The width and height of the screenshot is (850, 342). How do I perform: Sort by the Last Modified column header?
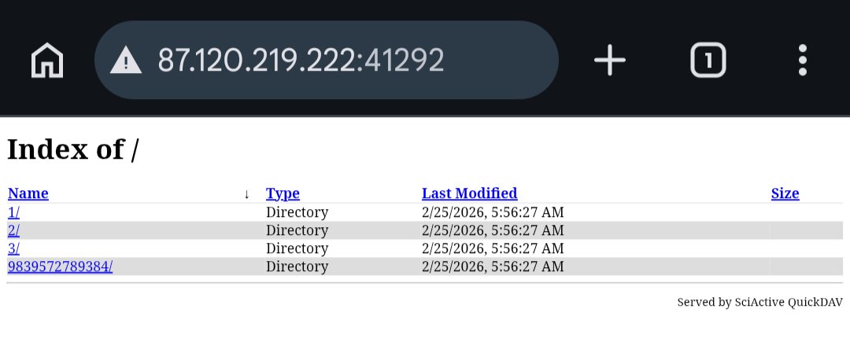tap(469, 193)
